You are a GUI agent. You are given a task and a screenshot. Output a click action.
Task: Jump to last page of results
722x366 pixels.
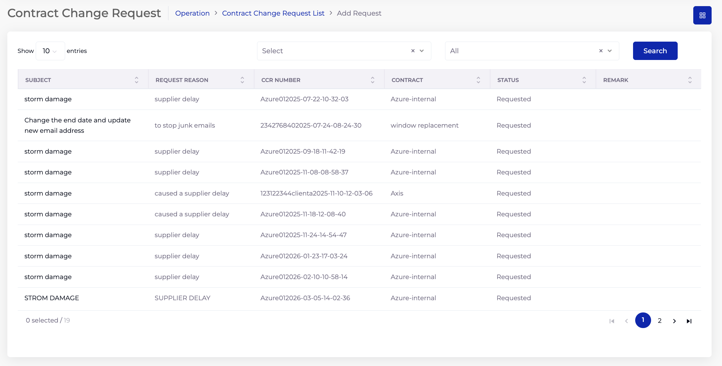pyautogui.click(x=689, y=321)
